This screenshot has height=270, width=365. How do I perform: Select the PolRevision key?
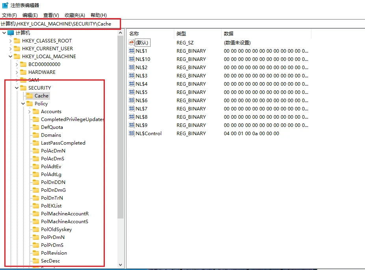[x=54, y=253]
